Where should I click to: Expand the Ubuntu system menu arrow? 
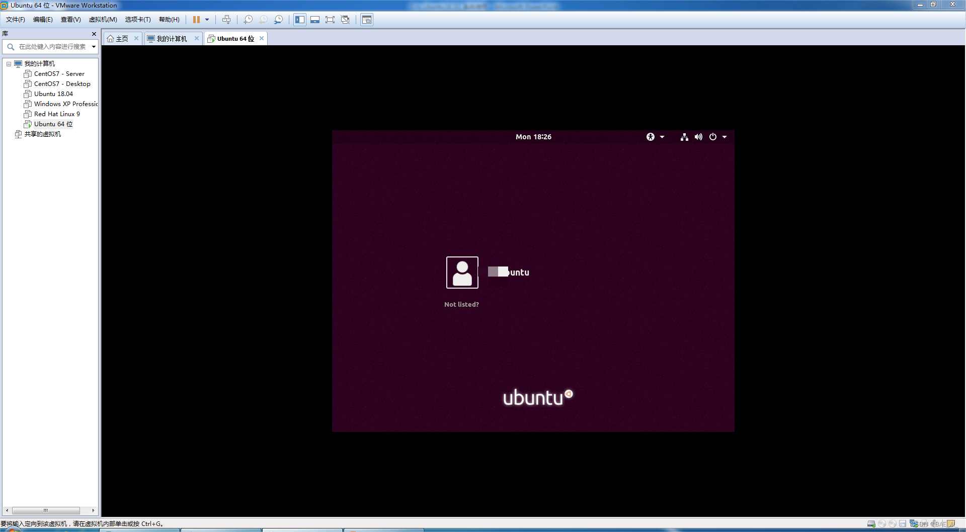725,137
